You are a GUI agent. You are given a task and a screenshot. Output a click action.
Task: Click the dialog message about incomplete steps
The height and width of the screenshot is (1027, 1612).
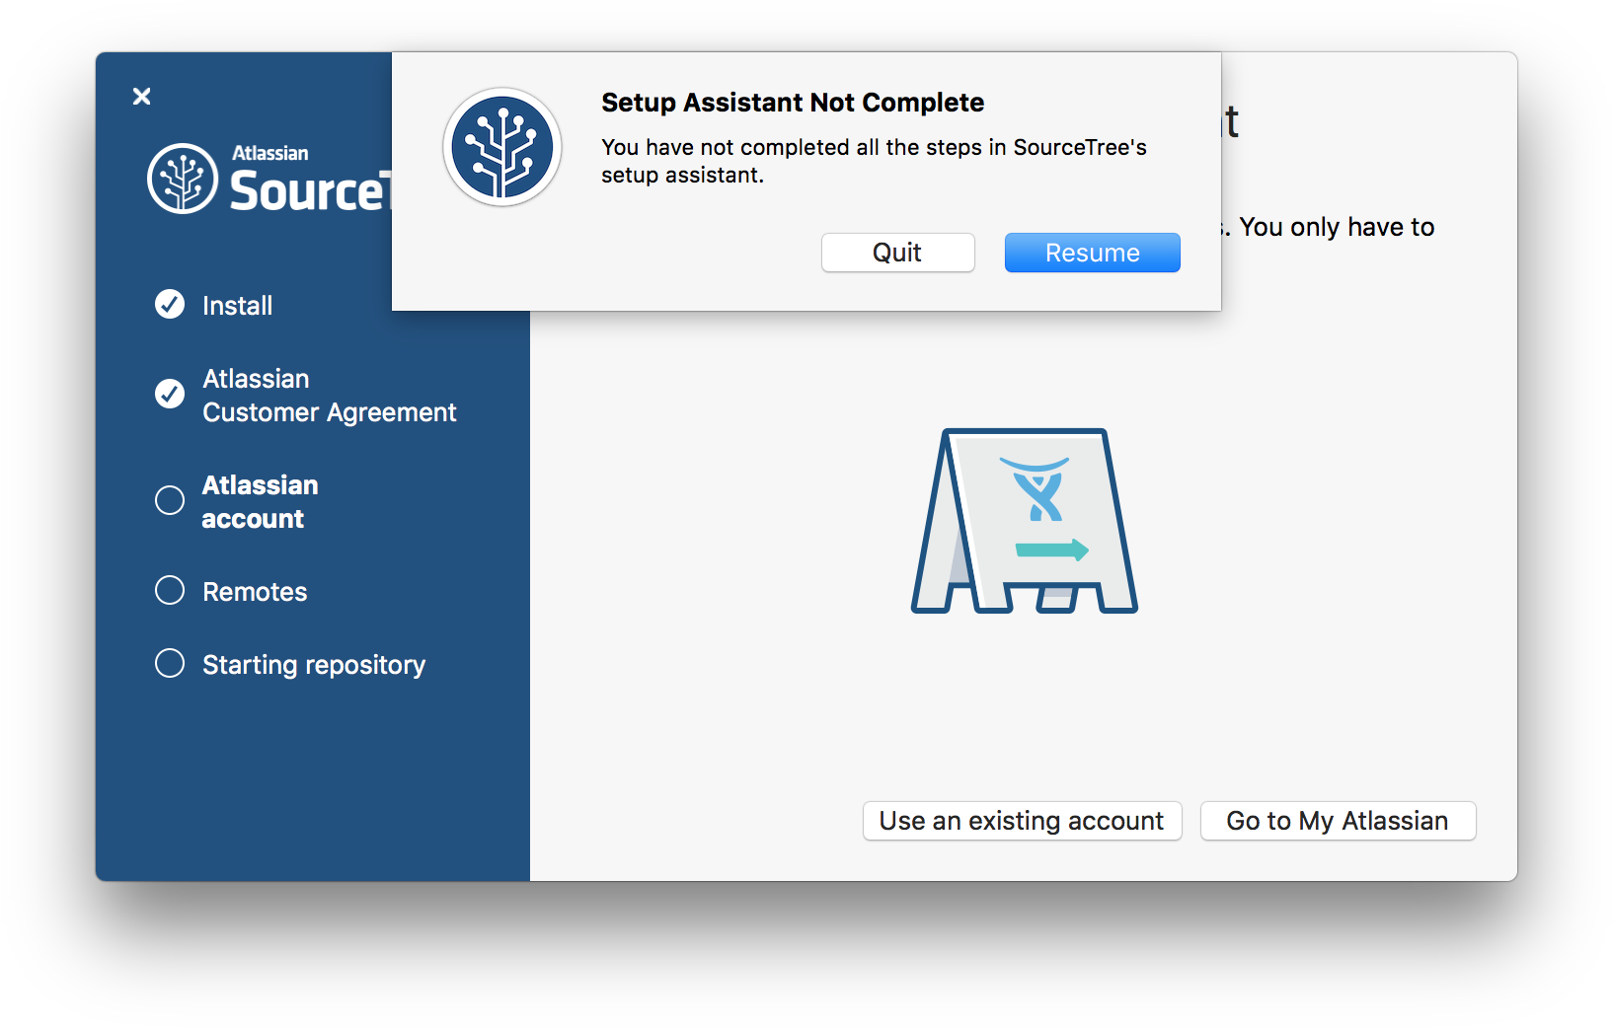pyautogui.click(x=874, y=161)
